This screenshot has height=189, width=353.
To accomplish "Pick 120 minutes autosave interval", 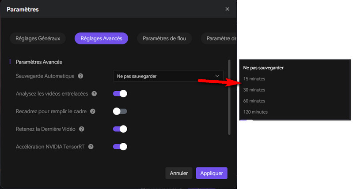I will coord(255,112).
